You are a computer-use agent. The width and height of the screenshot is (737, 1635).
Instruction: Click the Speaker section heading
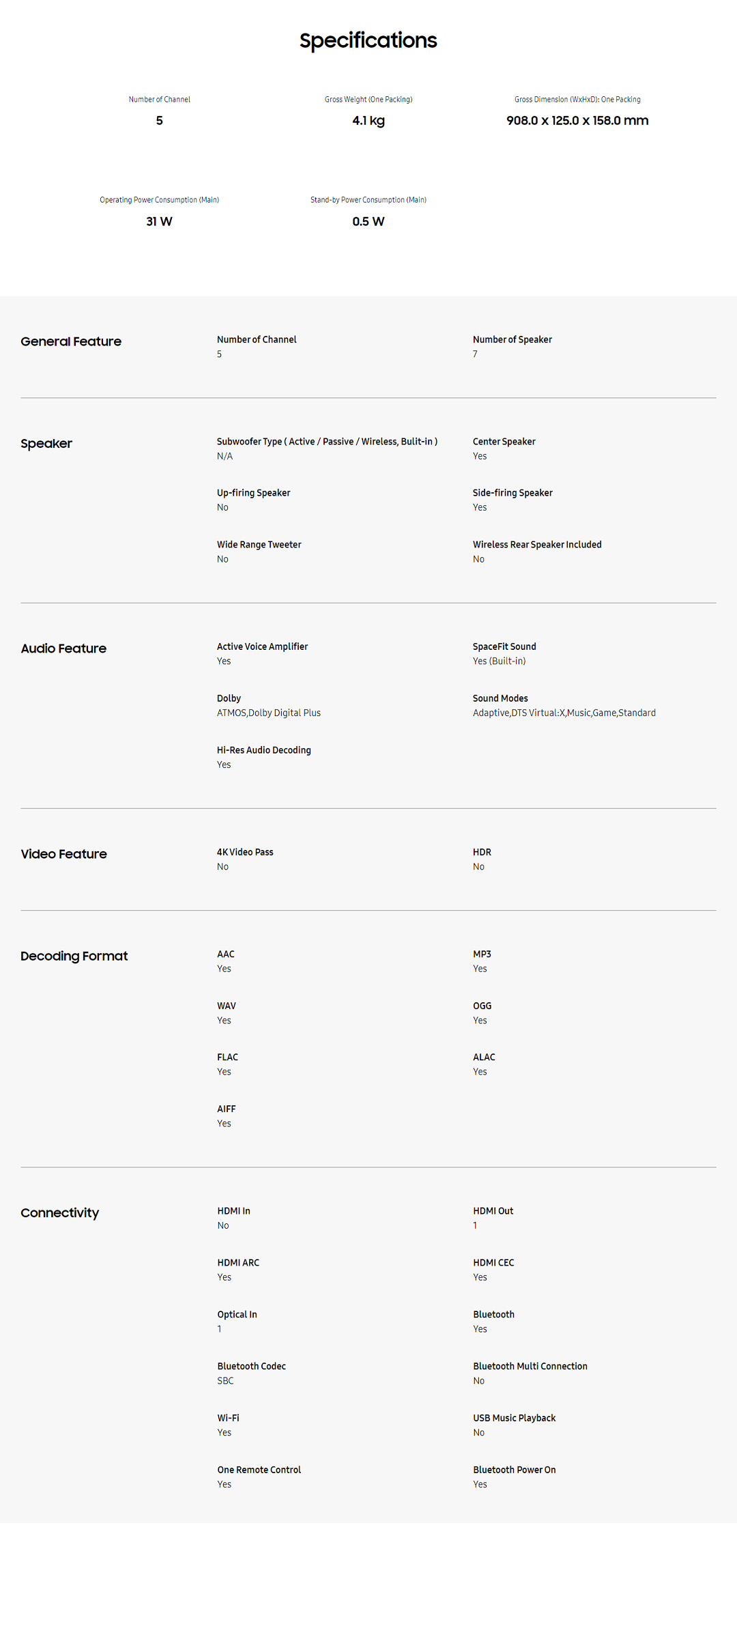click(x=46, y=444)
